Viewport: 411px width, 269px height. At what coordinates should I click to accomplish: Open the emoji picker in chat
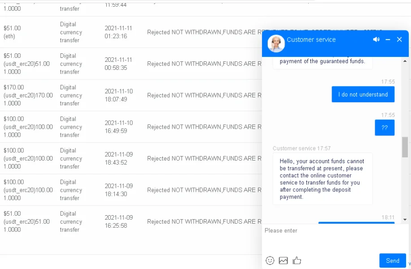(x=270, y=260)
